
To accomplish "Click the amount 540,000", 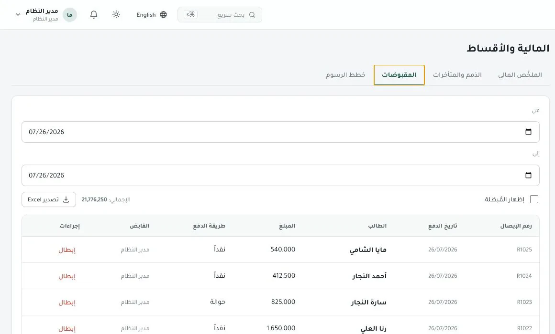I will (x=283, y=249).
